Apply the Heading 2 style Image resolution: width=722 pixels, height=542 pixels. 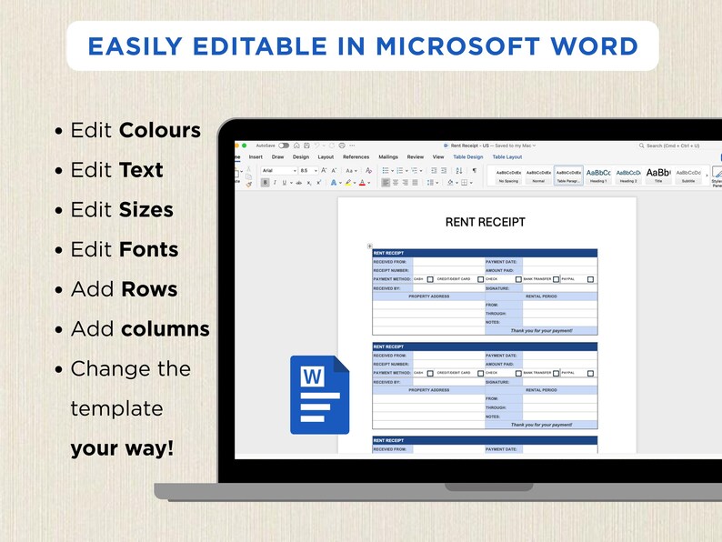tap(628, 176)
